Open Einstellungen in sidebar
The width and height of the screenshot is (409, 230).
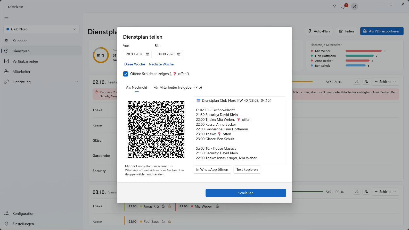(x=42, y=224)
